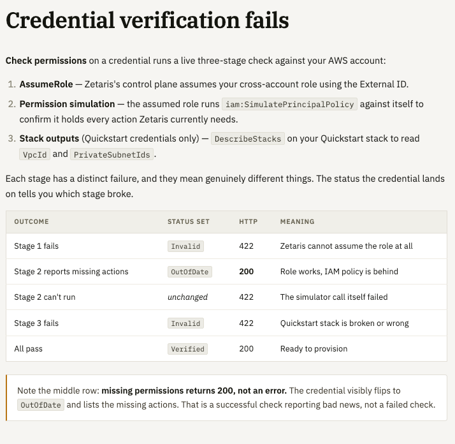
Task: Select 'Ready to provision' meaning cell
Action: pos(314,349)
